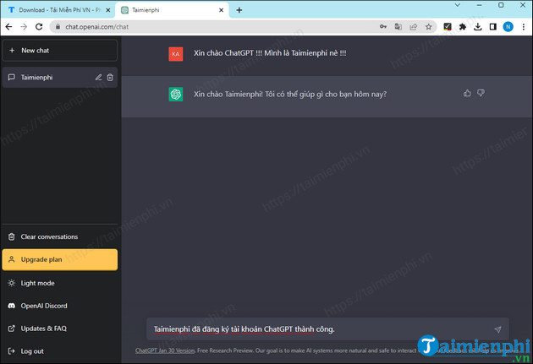Switch to Light mode
Screen dimensions: 533x364
(60, 283)
